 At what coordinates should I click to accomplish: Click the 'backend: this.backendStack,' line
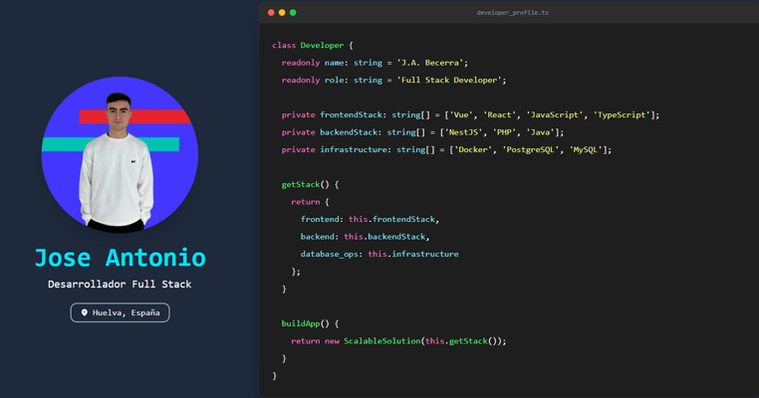[365, 237]
